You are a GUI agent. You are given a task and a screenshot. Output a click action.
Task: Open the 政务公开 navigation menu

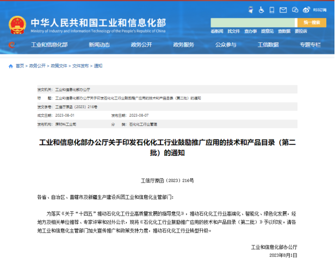[x=141, y=45]
